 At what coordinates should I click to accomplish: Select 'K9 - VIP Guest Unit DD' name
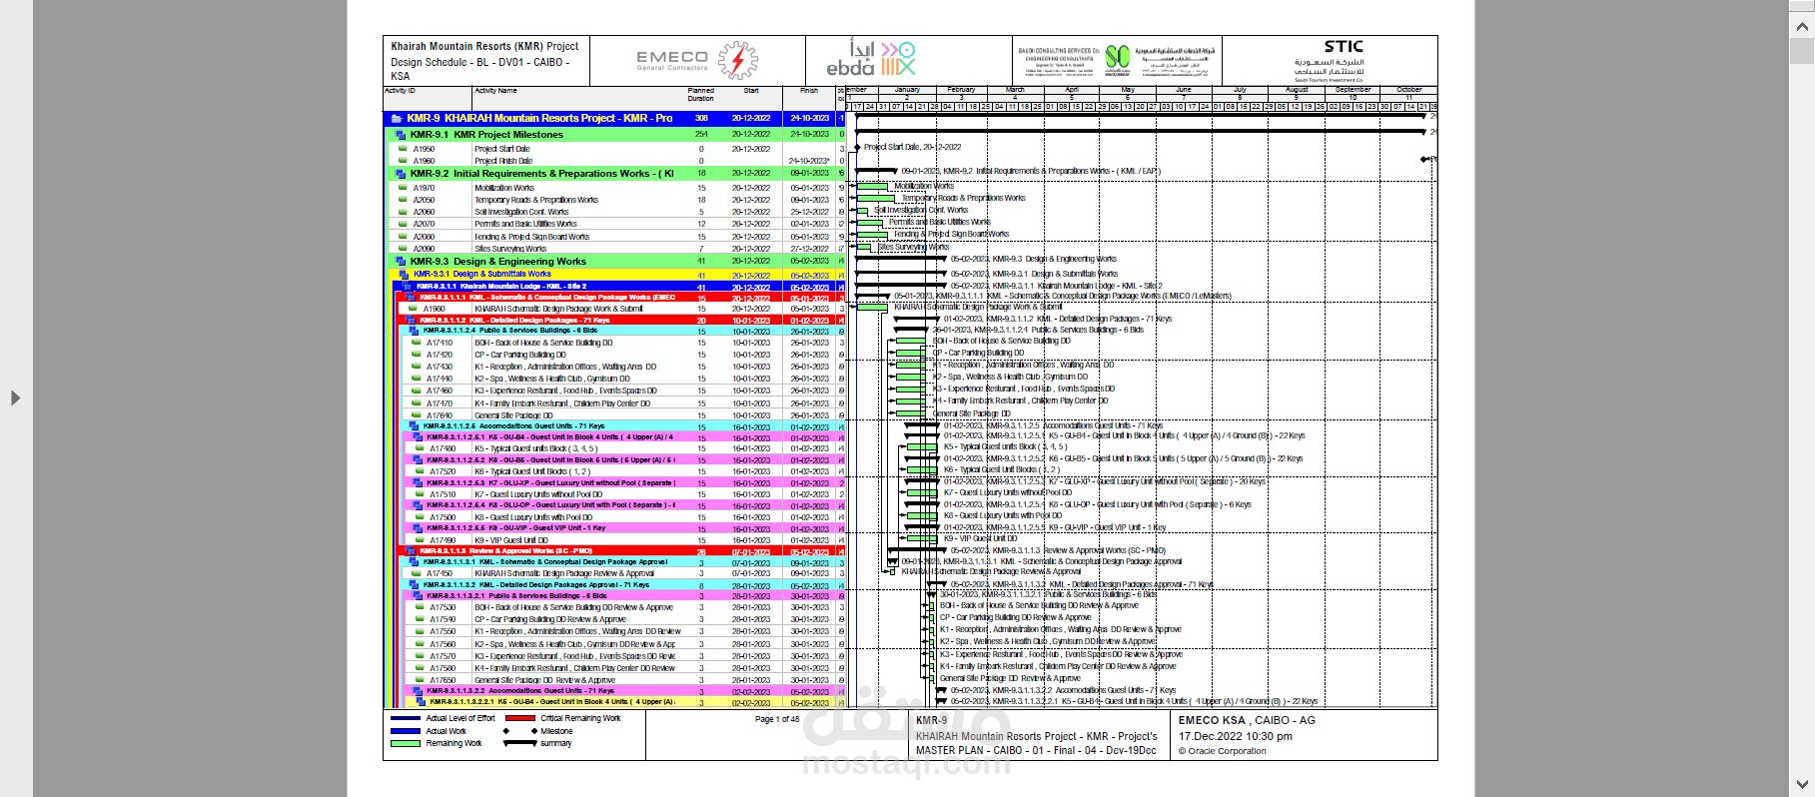pyautogui.click(x=511, y=540)
